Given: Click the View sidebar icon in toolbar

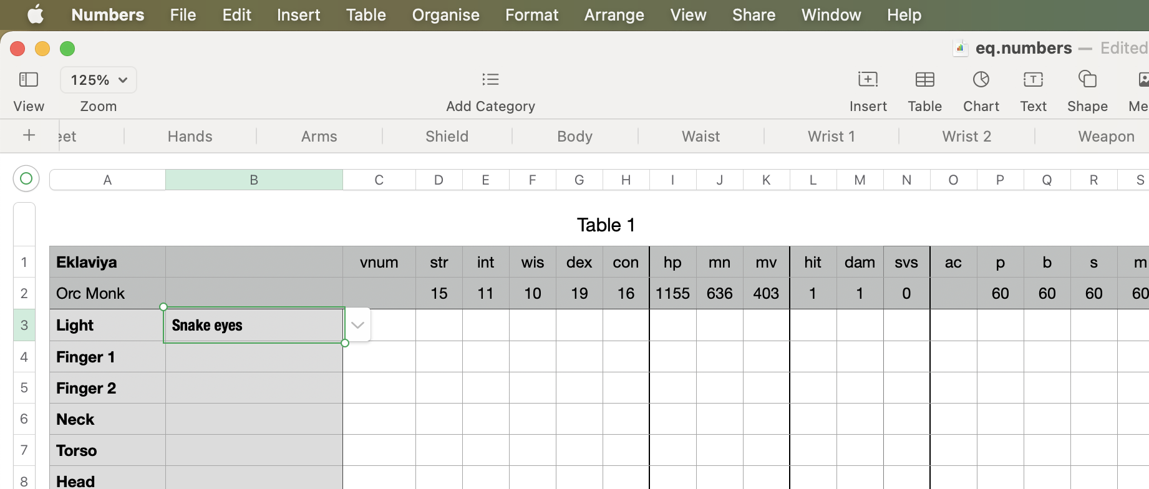Looking at the screenshot, I should (x=29, y=80).
